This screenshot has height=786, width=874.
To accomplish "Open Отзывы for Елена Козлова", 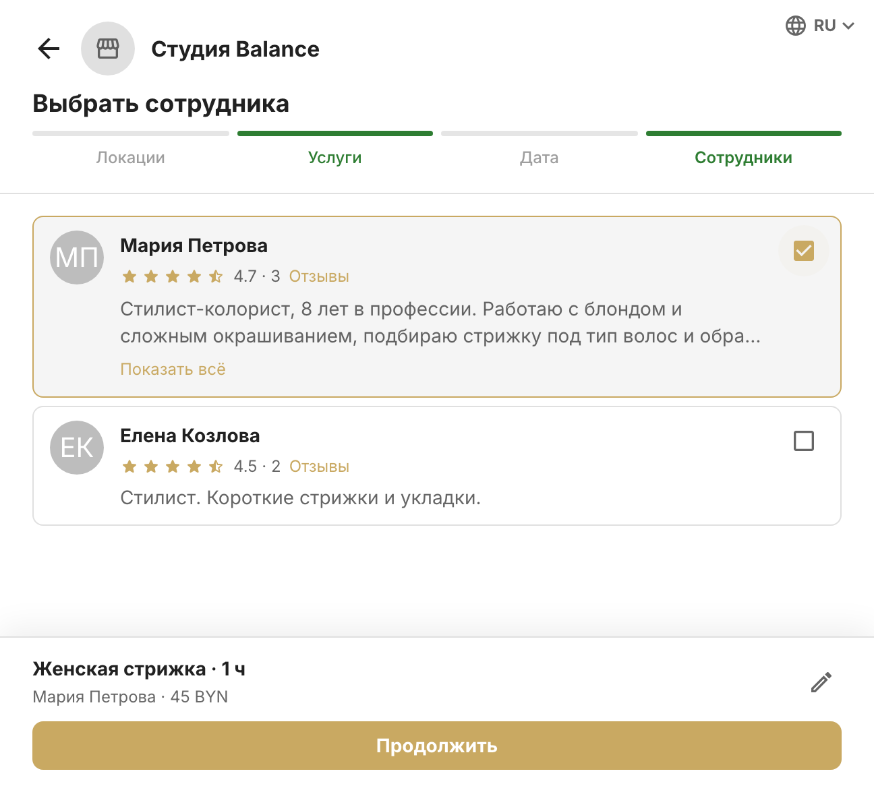I will [319, 466].
